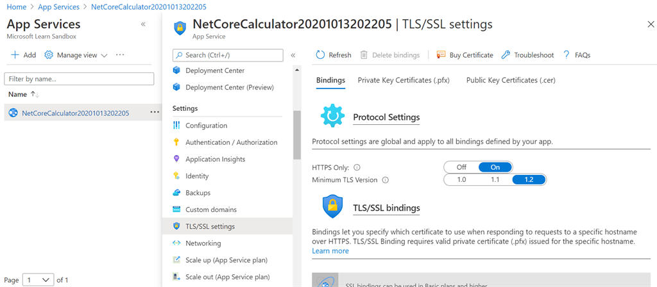The image size is (657, 287).
Task: Click the Manage view gear icon
Action: [x=49, y=55]
